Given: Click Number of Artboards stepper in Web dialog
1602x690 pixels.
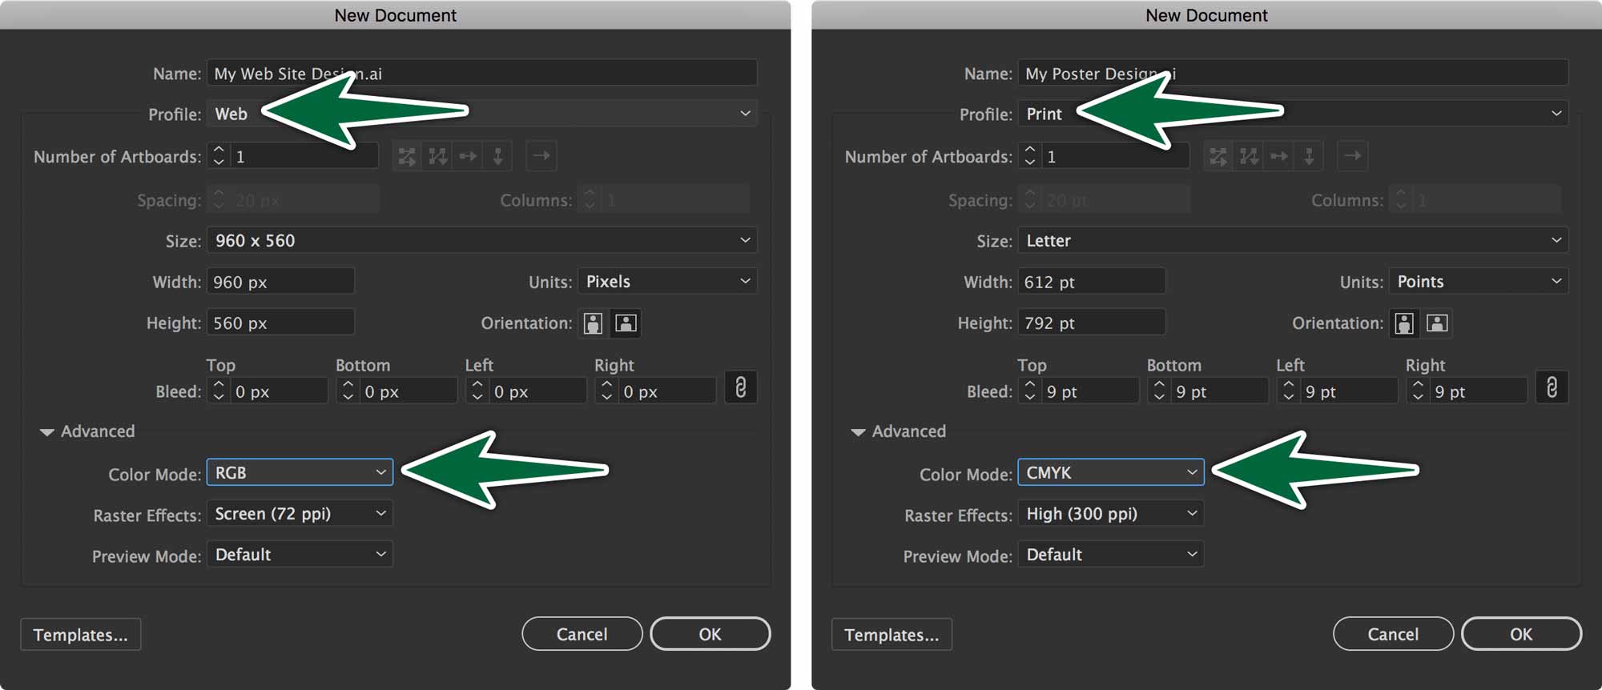Looking at the screenshot, I should (219, 155).
